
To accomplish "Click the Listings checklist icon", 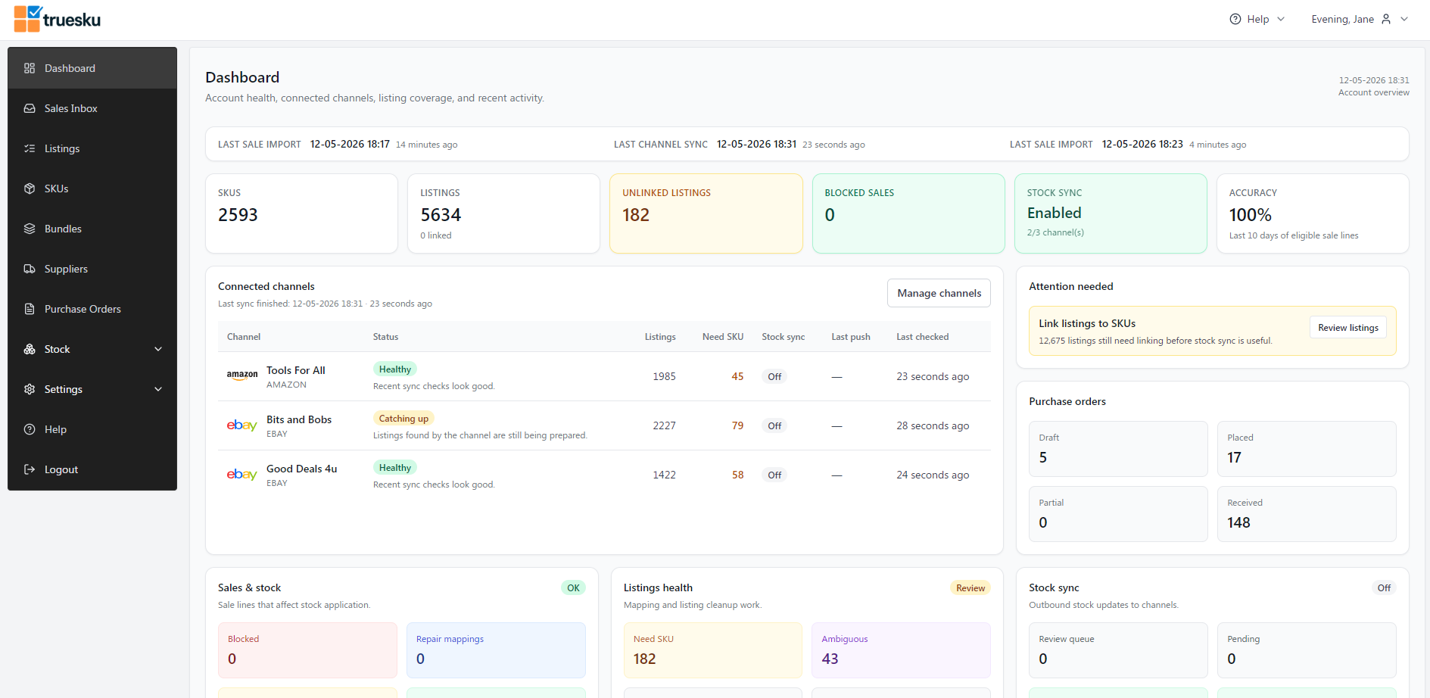I will click(x=30, y=148).
